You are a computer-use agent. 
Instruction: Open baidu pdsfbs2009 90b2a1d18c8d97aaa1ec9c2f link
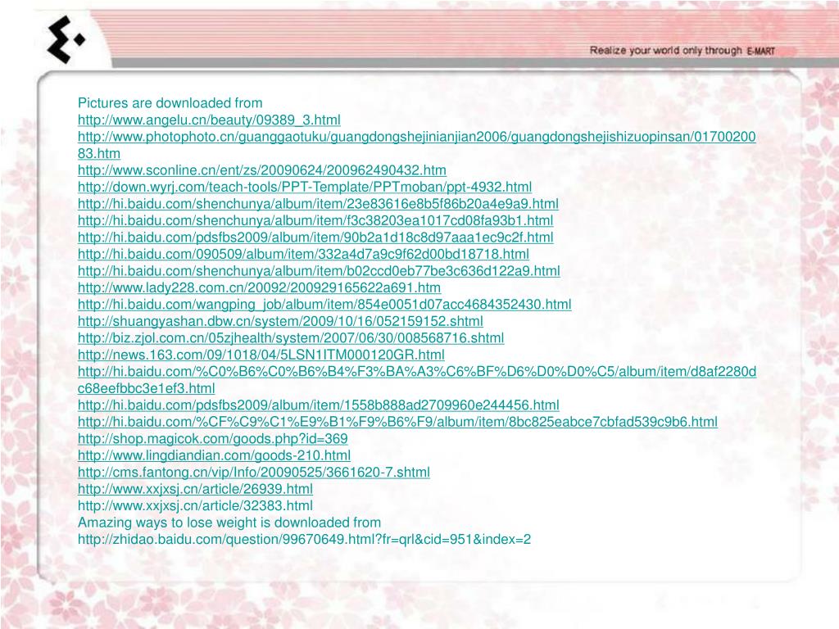coord(315,238)
